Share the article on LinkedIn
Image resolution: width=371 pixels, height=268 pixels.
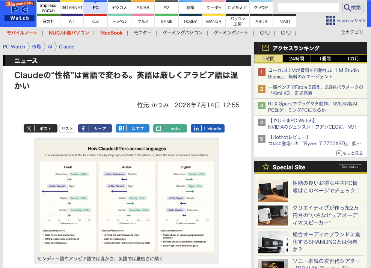click(208, 128)
